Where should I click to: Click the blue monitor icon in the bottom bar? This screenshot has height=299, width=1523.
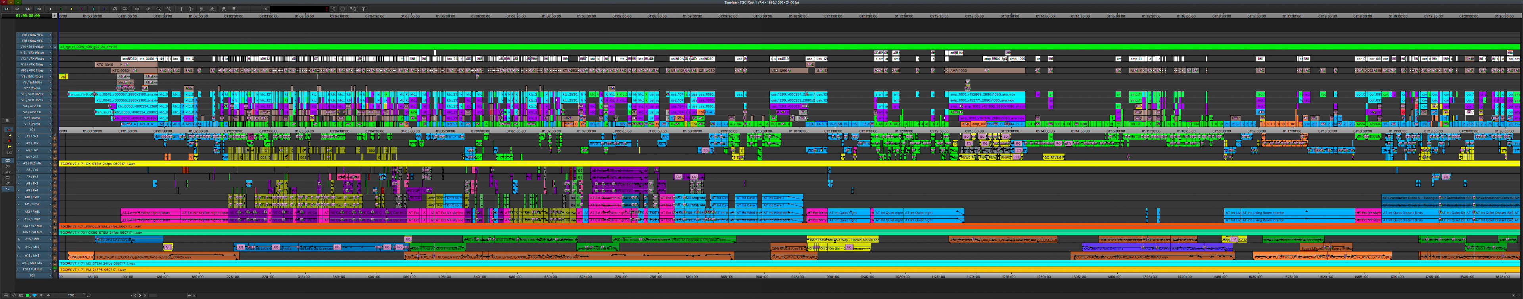tap(34, 295)
